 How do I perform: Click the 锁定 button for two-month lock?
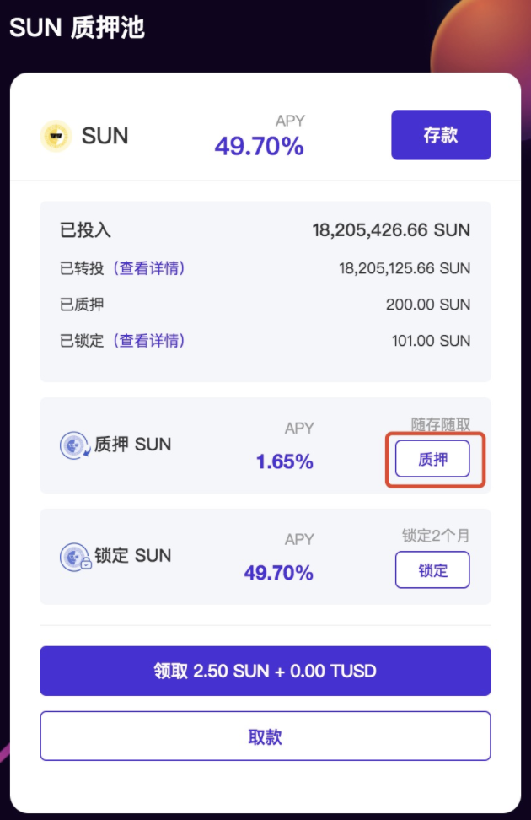tap(432, 569)
